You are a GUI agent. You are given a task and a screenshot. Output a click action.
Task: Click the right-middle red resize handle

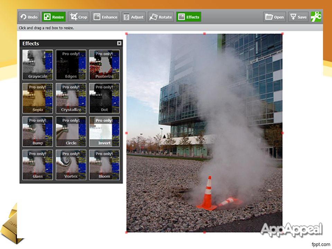click(x=283, y=133)
